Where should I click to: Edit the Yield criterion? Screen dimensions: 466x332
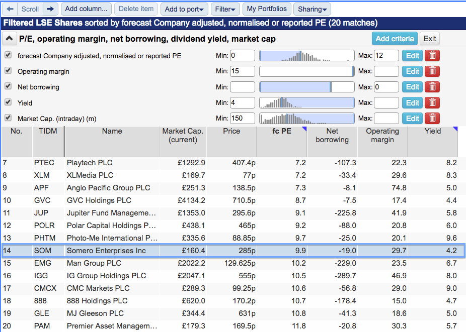click(412, 103)
